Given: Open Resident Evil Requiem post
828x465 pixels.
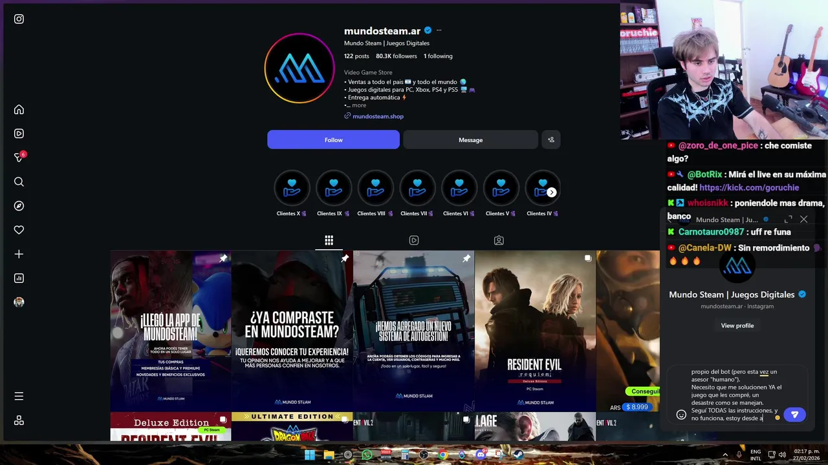Looking at the screenshot, I should (x=536, y=331).
